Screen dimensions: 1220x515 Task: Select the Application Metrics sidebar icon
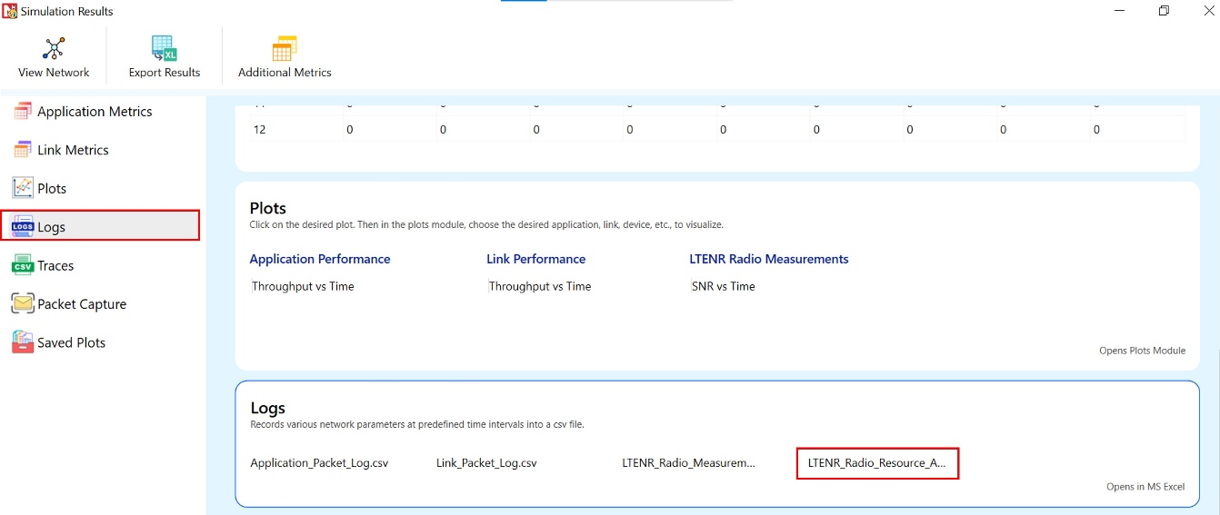pyautogui.click(x=23, y=112)
